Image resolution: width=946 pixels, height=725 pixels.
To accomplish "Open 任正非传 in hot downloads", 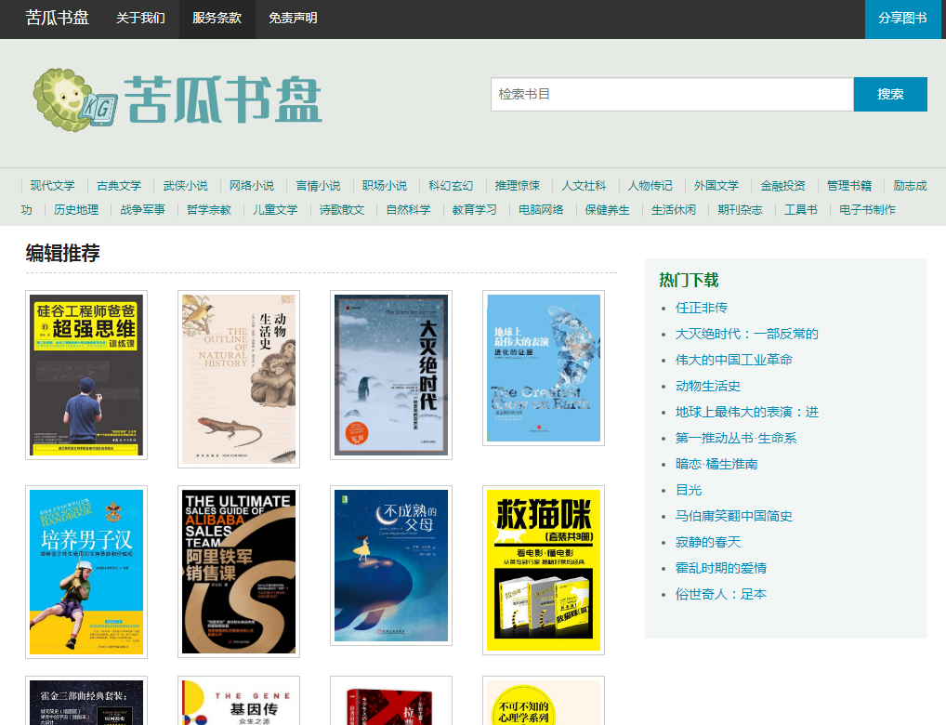I will [702, 308].
